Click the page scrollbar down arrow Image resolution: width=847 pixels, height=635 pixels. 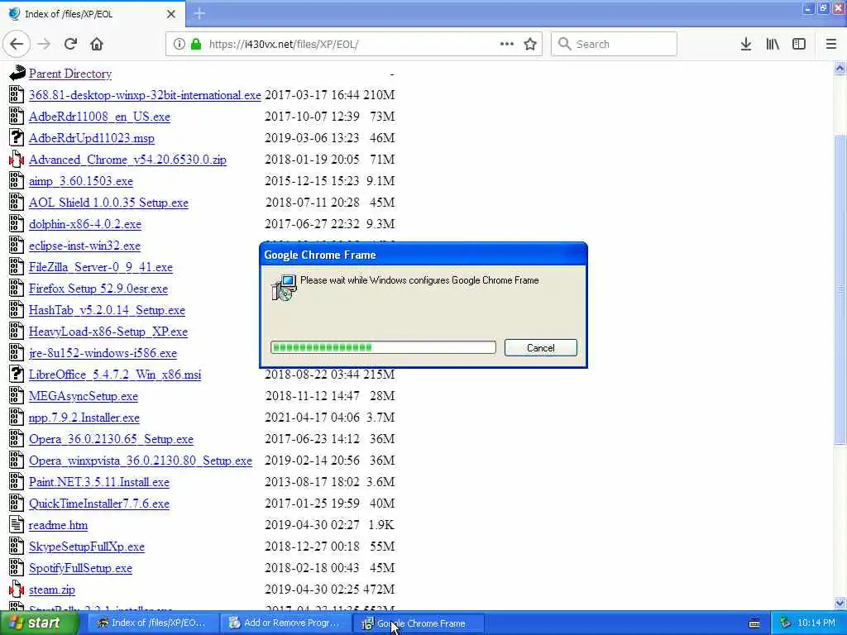(840, 603)
